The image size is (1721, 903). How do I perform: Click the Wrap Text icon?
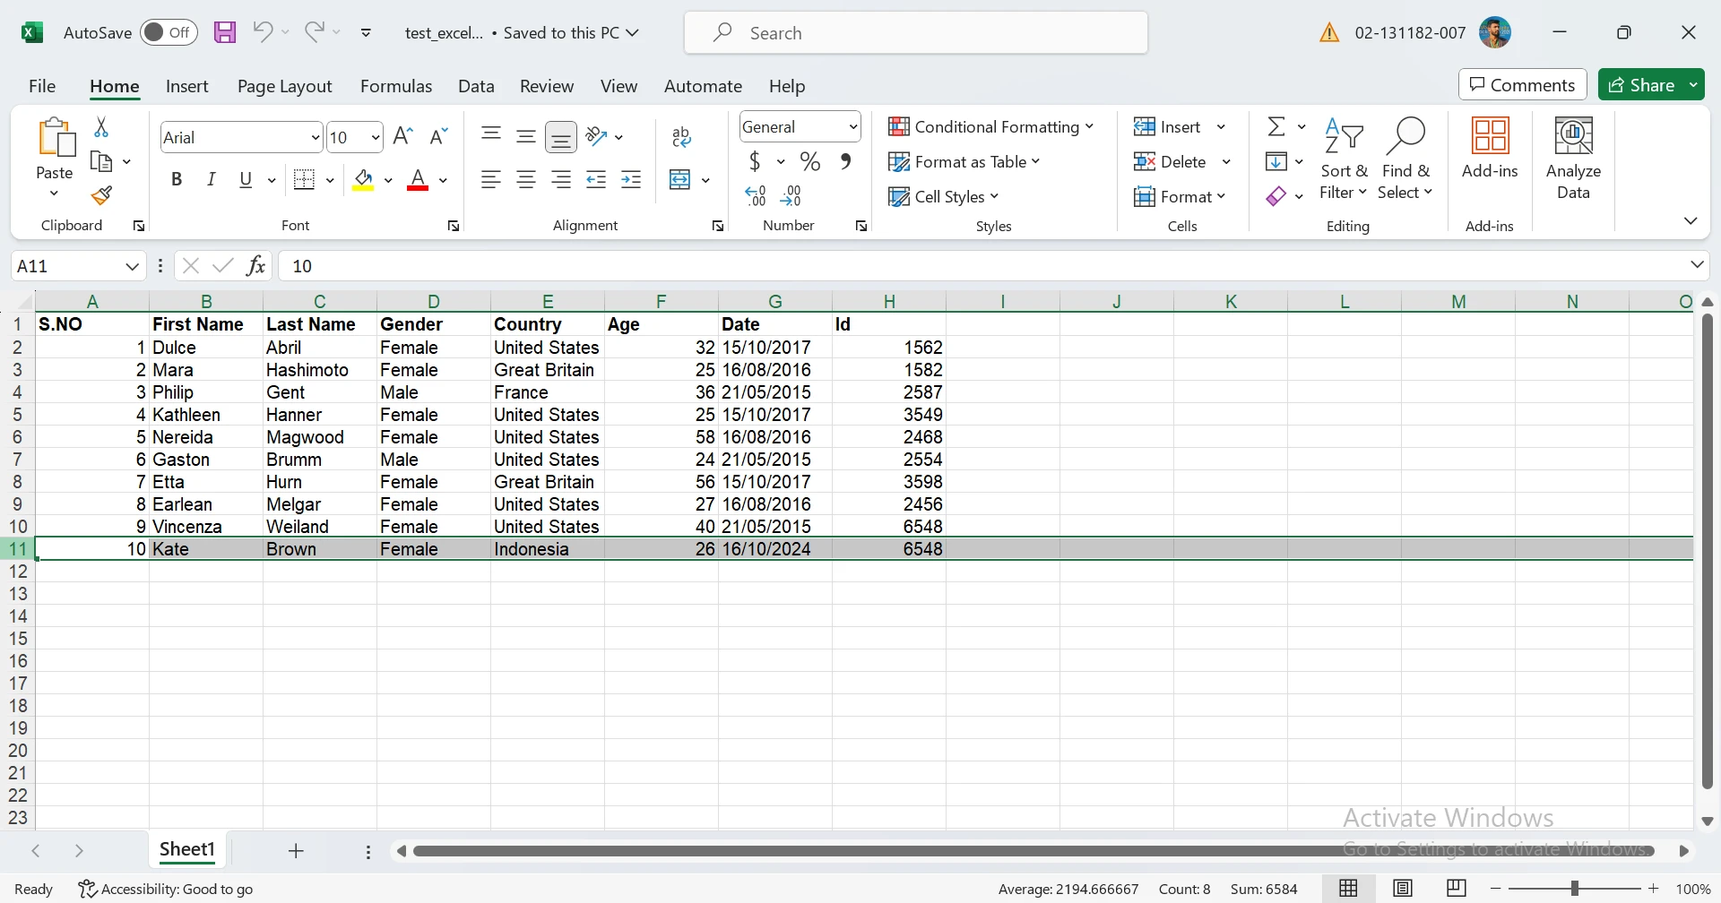[x=681, y=137]
